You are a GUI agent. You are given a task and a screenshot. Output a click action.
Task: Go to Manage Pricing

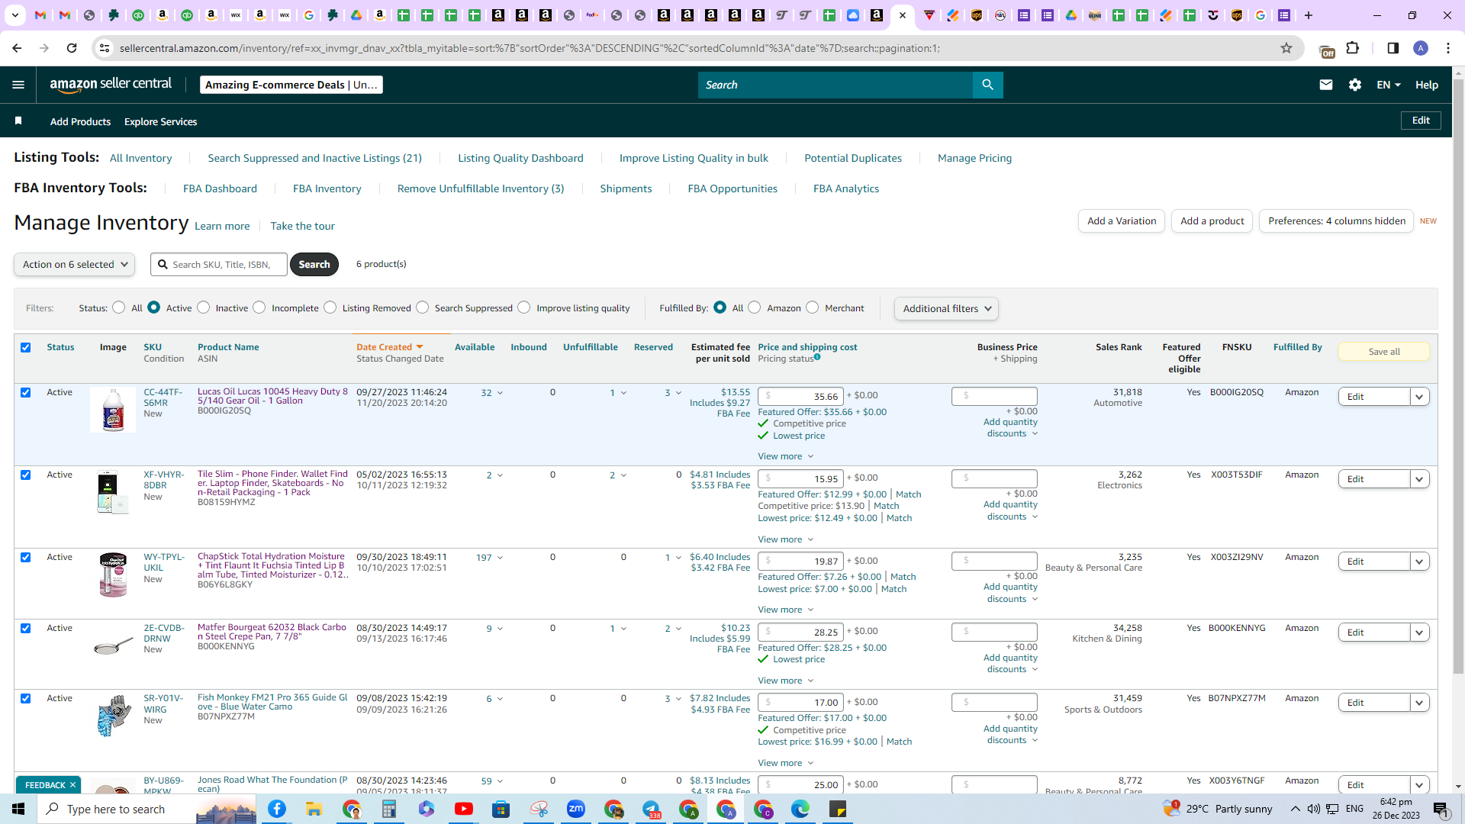[x=974, y=158]
